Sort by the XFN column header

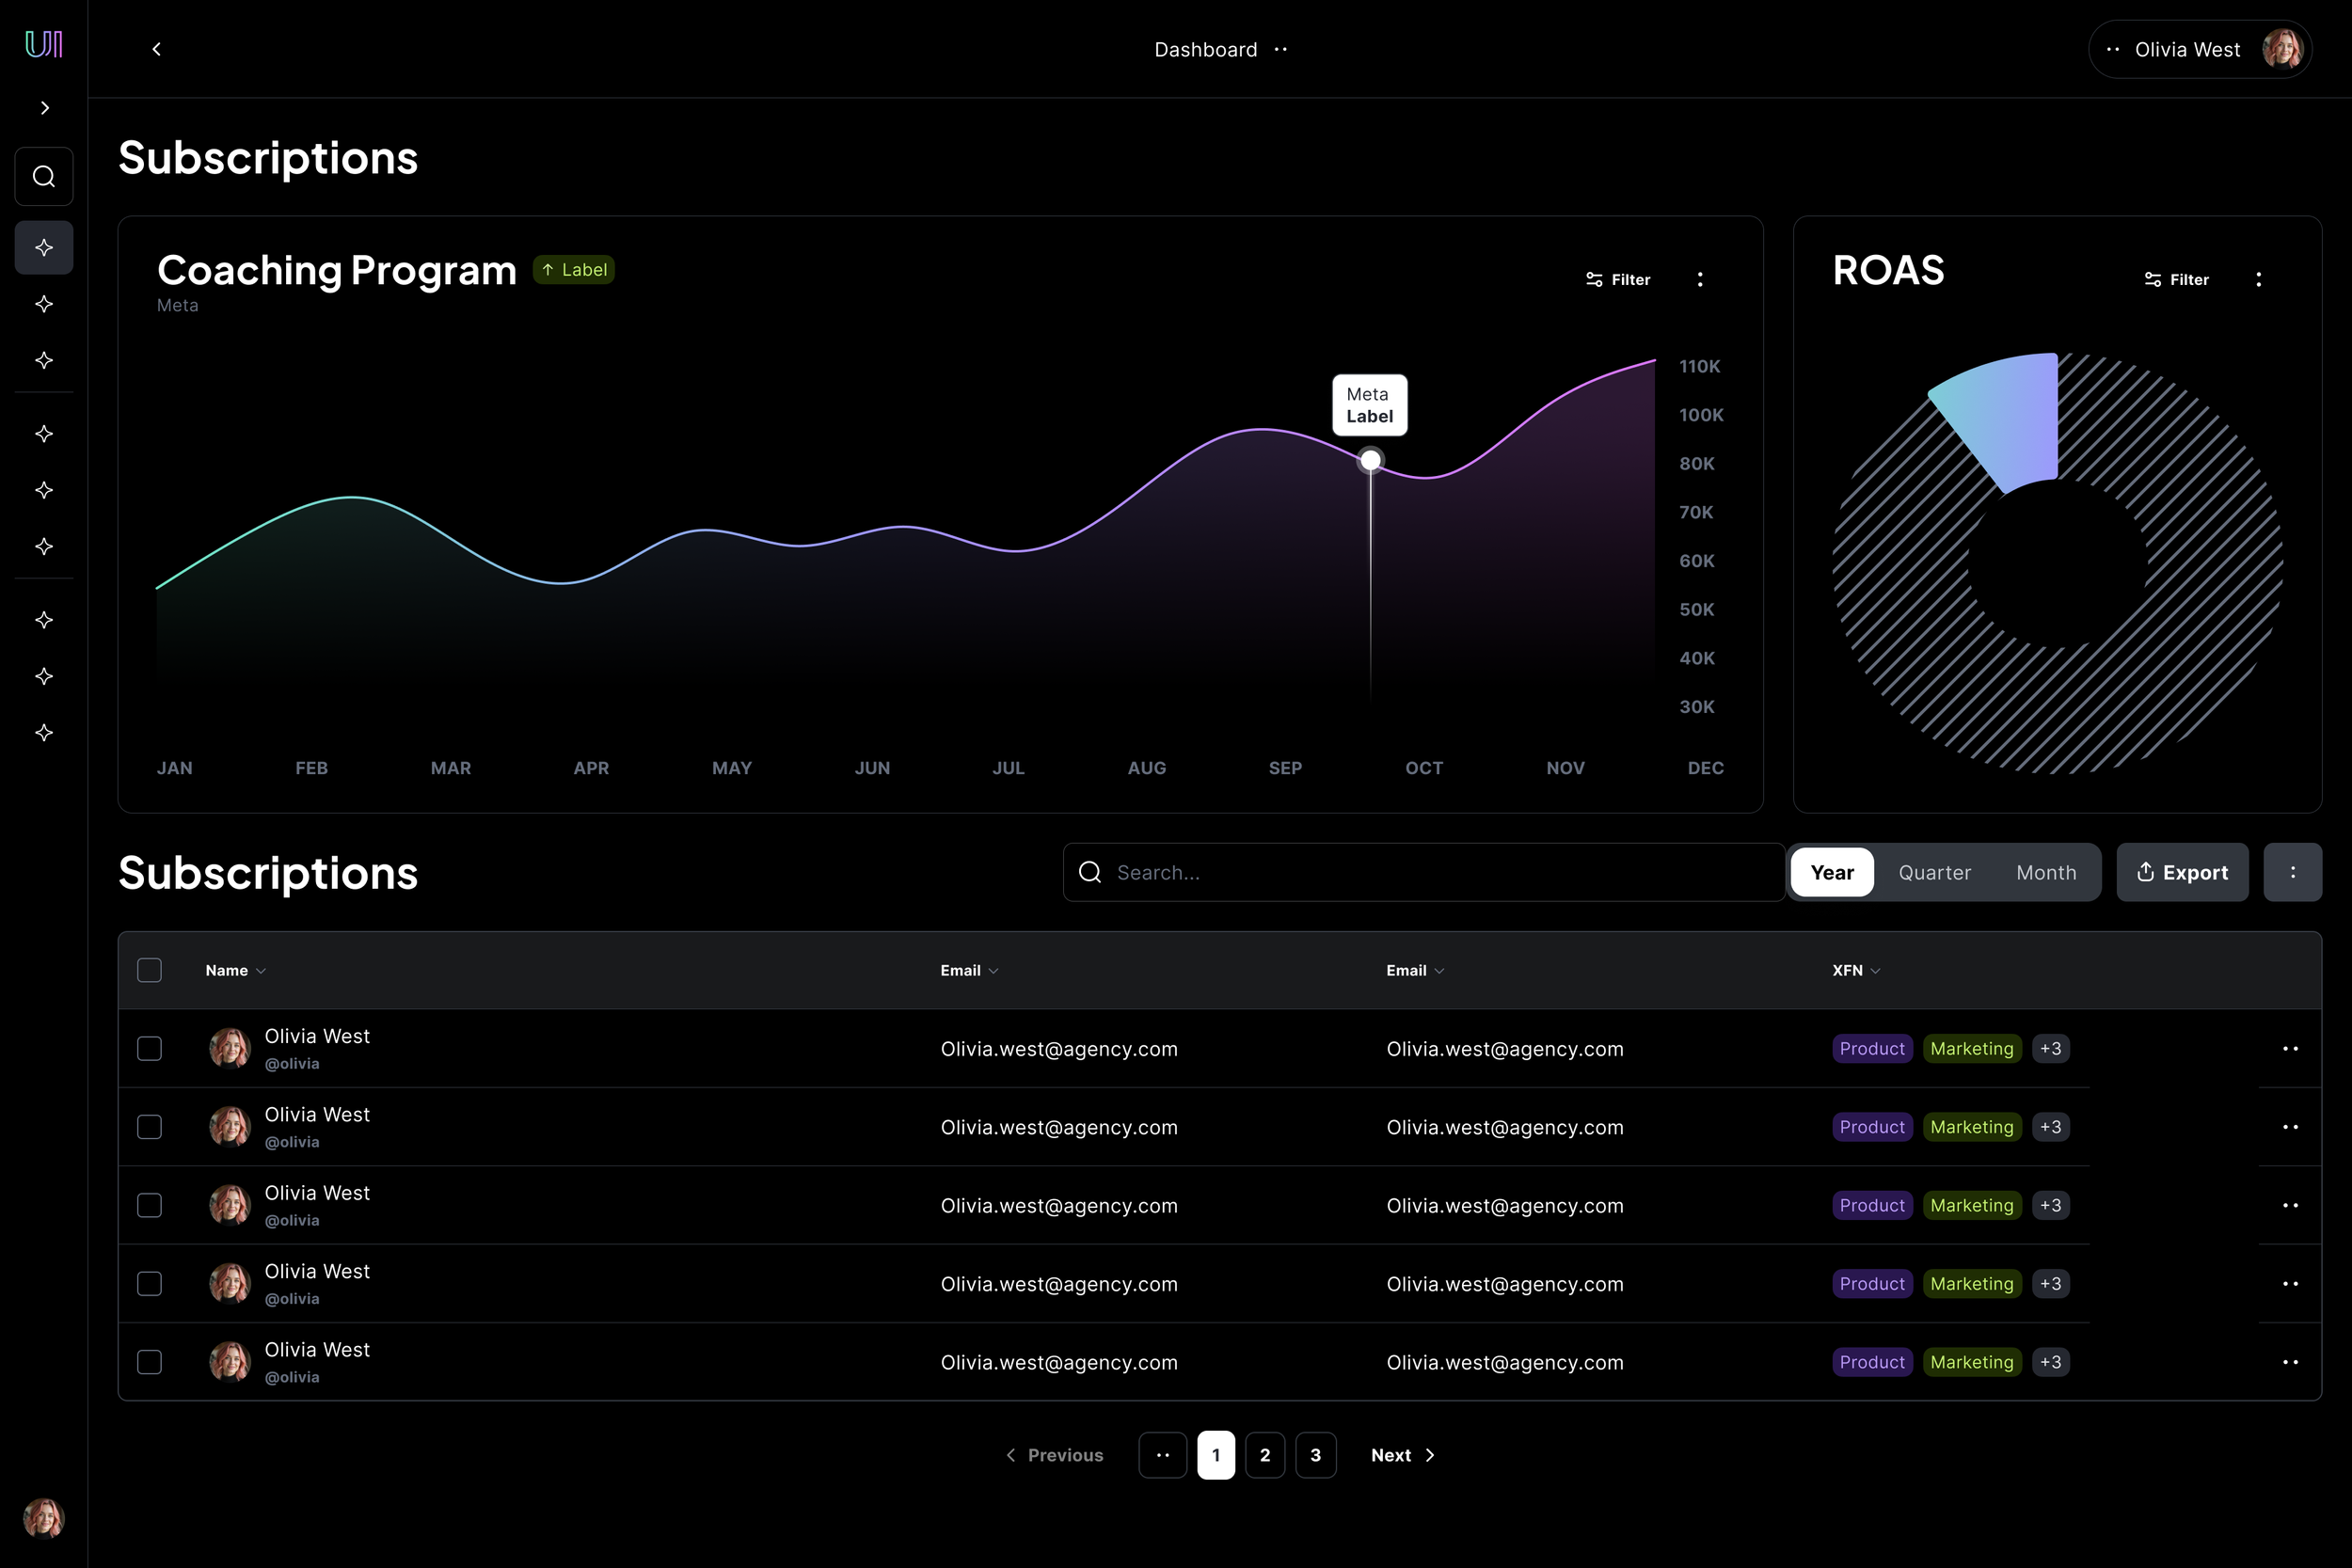[x=1856, y=971]
